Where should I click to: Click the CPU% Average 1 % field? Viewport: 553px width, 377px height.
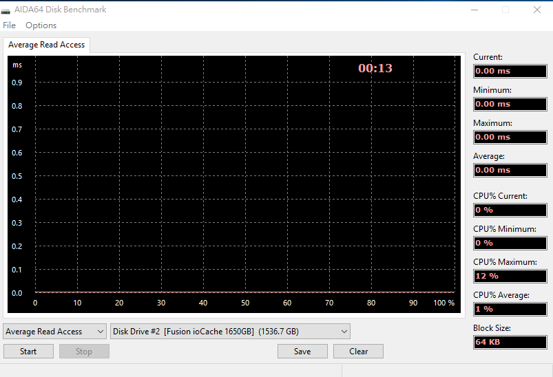coord(510,310)
